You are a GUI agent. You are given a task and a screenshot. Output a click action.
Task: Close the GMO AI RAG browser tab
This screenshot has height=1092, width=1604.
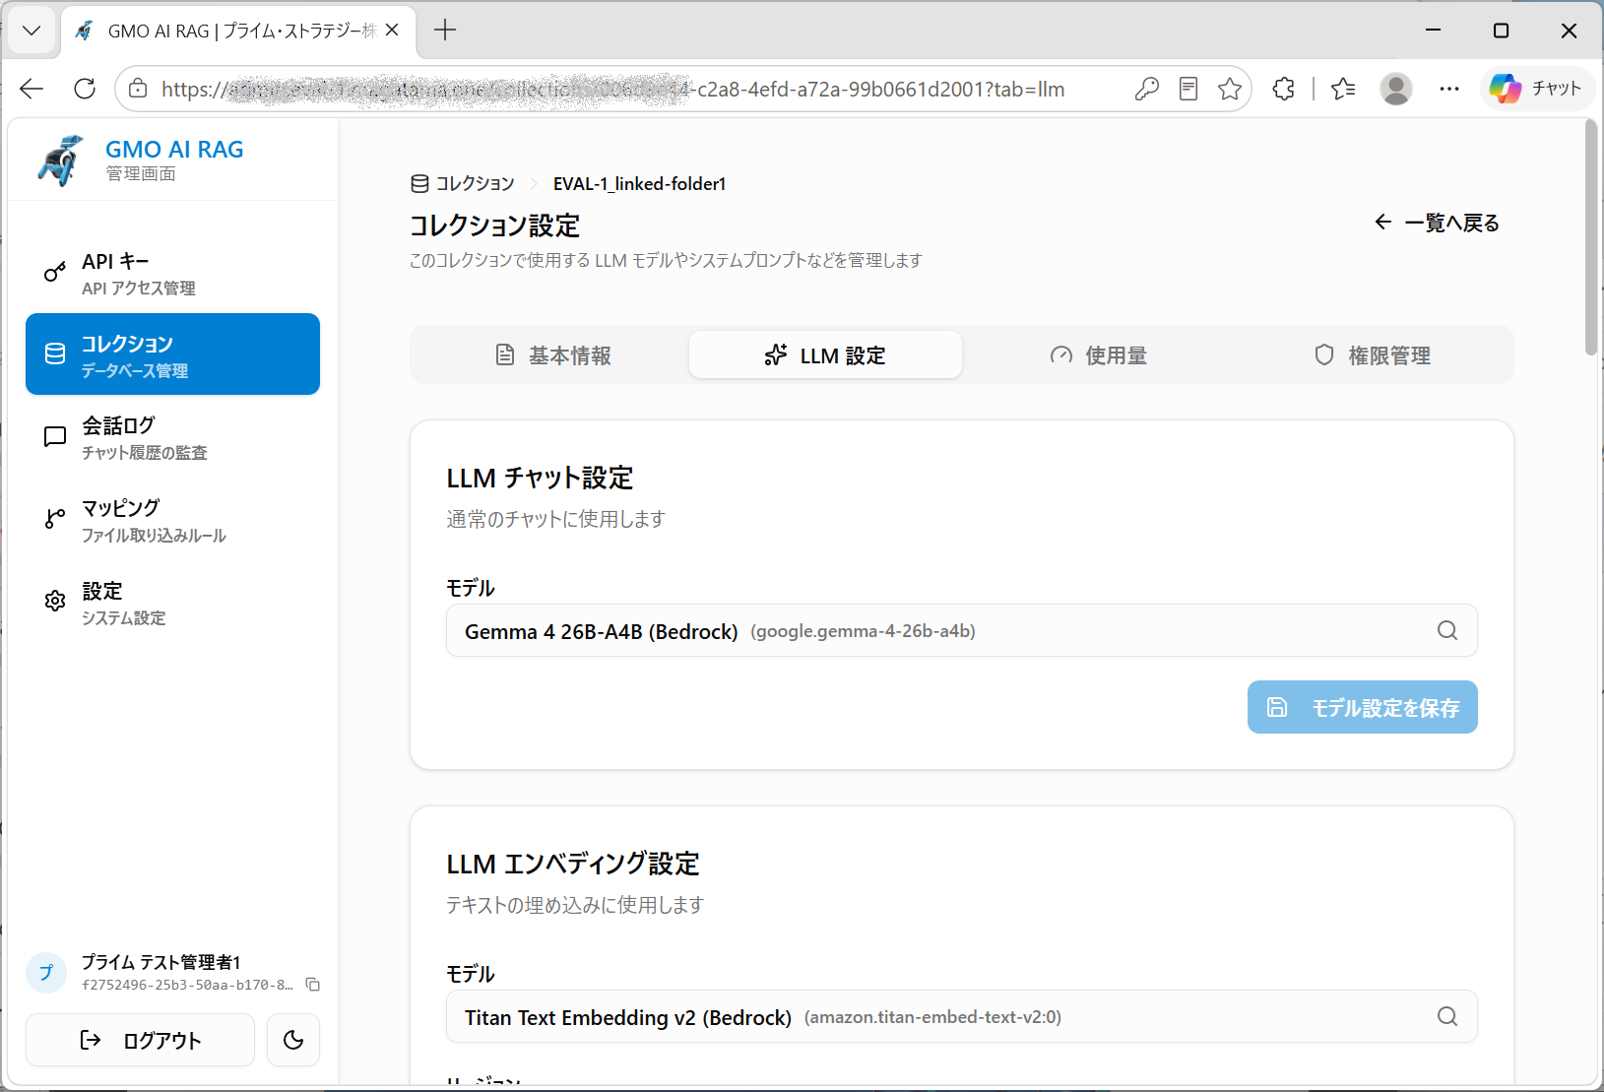(x=392, y=31)
